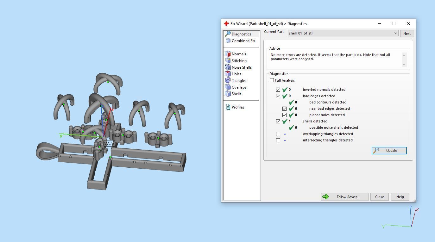
Task: Enable overlapping triangles detection
Action: click(x=278, y=134)
